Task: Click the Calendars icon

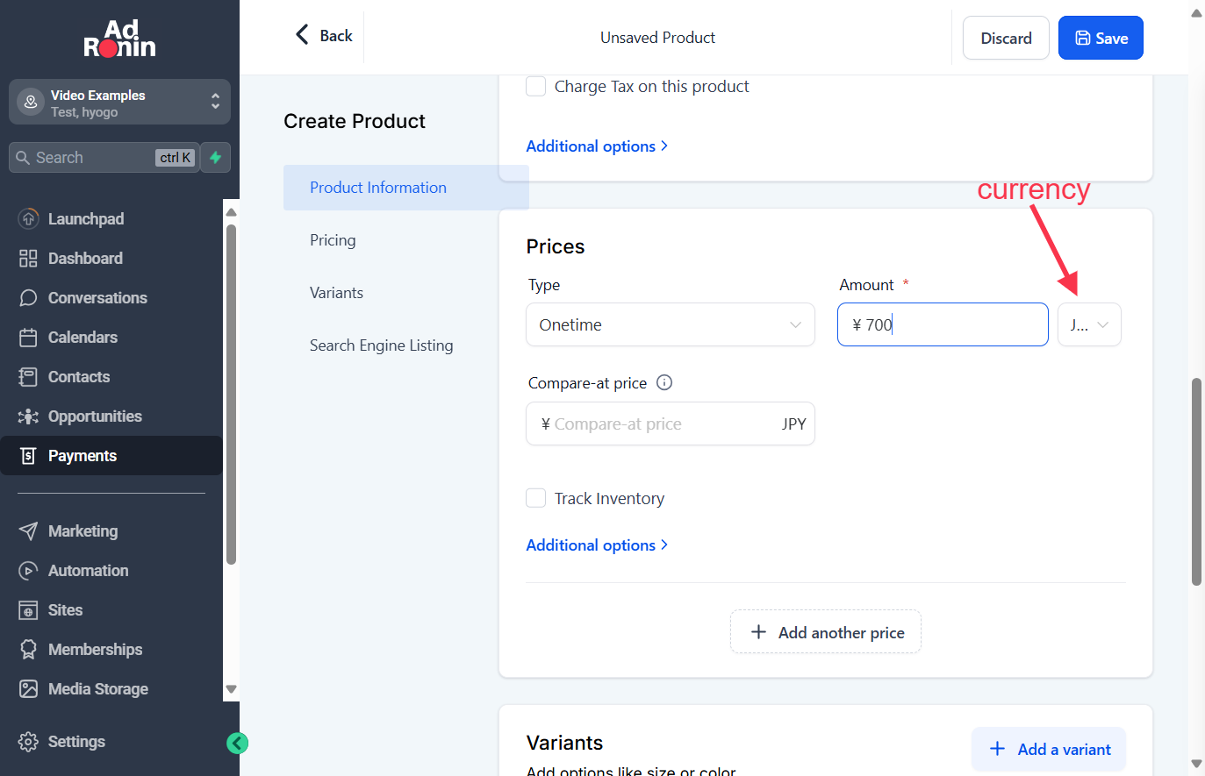Action: coord(28,338)
